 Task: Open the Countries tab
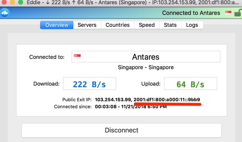tap(118, 25)
